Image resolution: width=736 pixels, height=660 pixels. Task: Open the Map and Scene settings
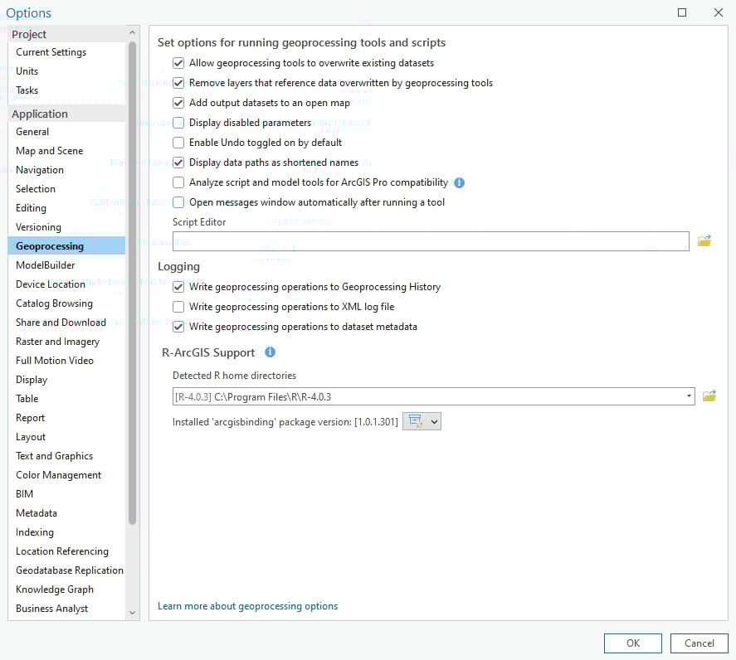tap(50, 150)
